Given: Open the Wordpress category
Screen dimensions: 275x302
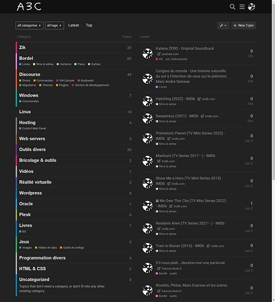Looking at the screenshot, I should coord(30,193).
